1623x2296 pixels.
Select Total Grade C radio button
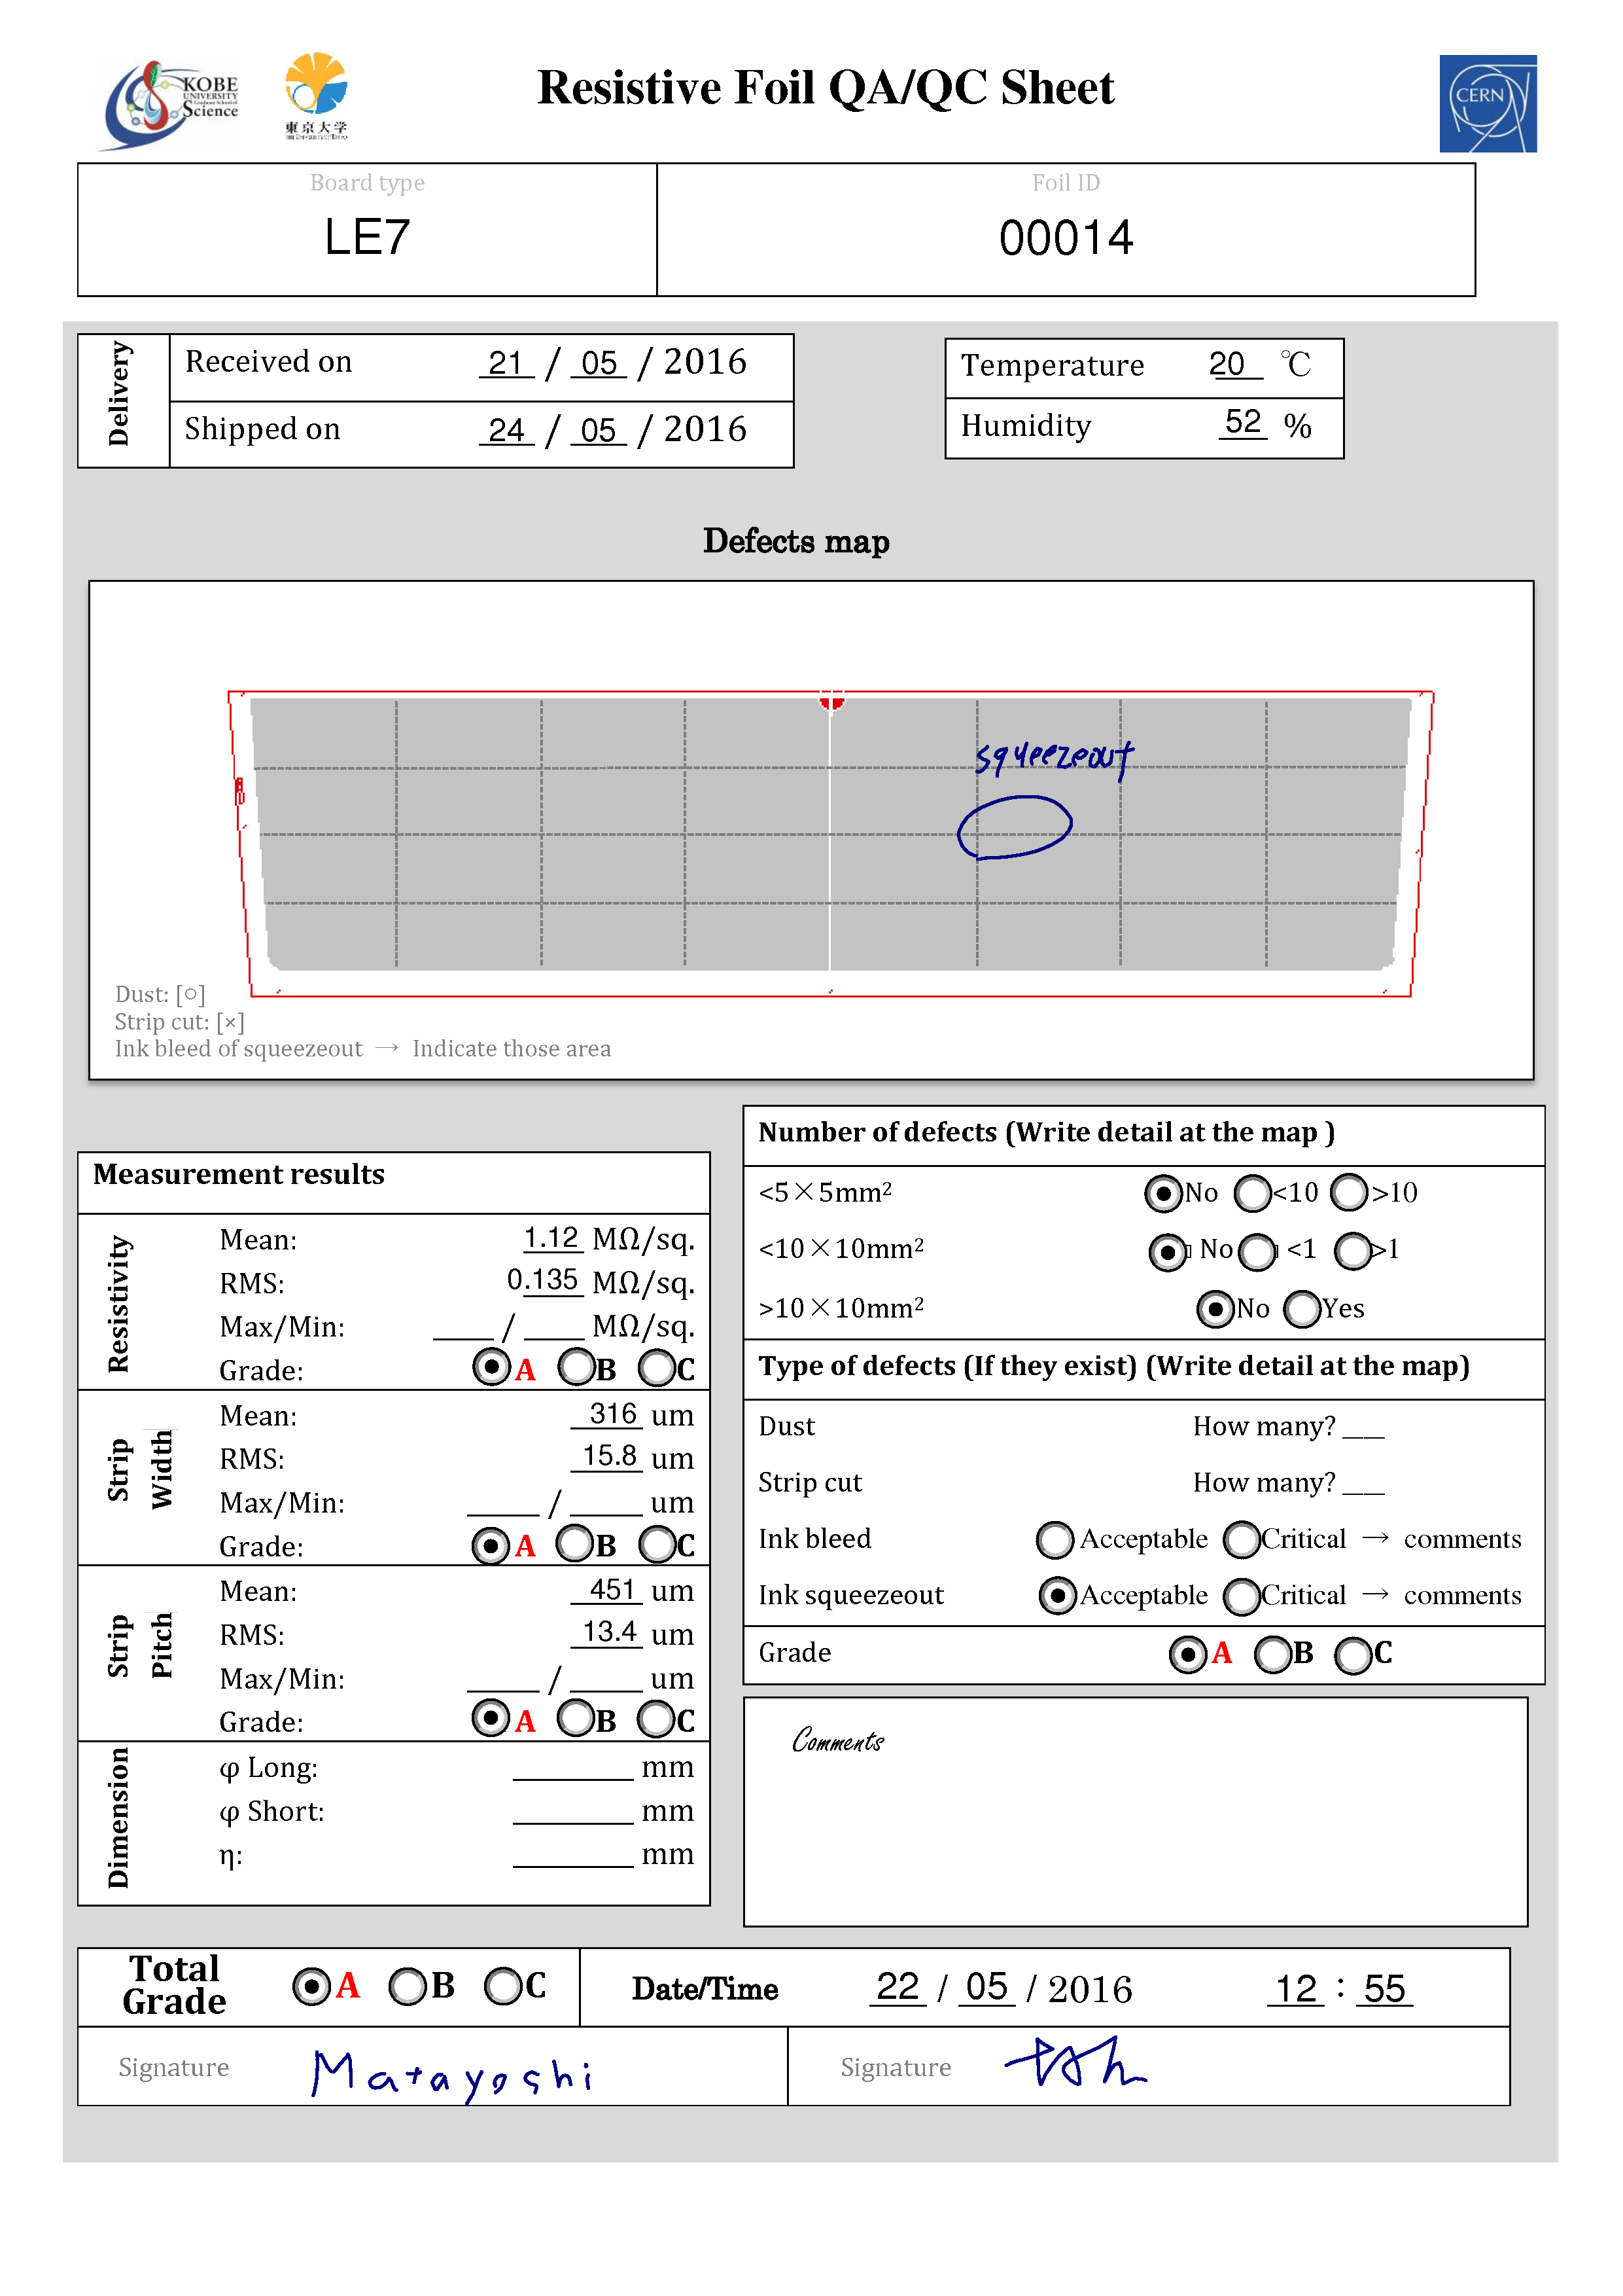(x=502, y=1986)
